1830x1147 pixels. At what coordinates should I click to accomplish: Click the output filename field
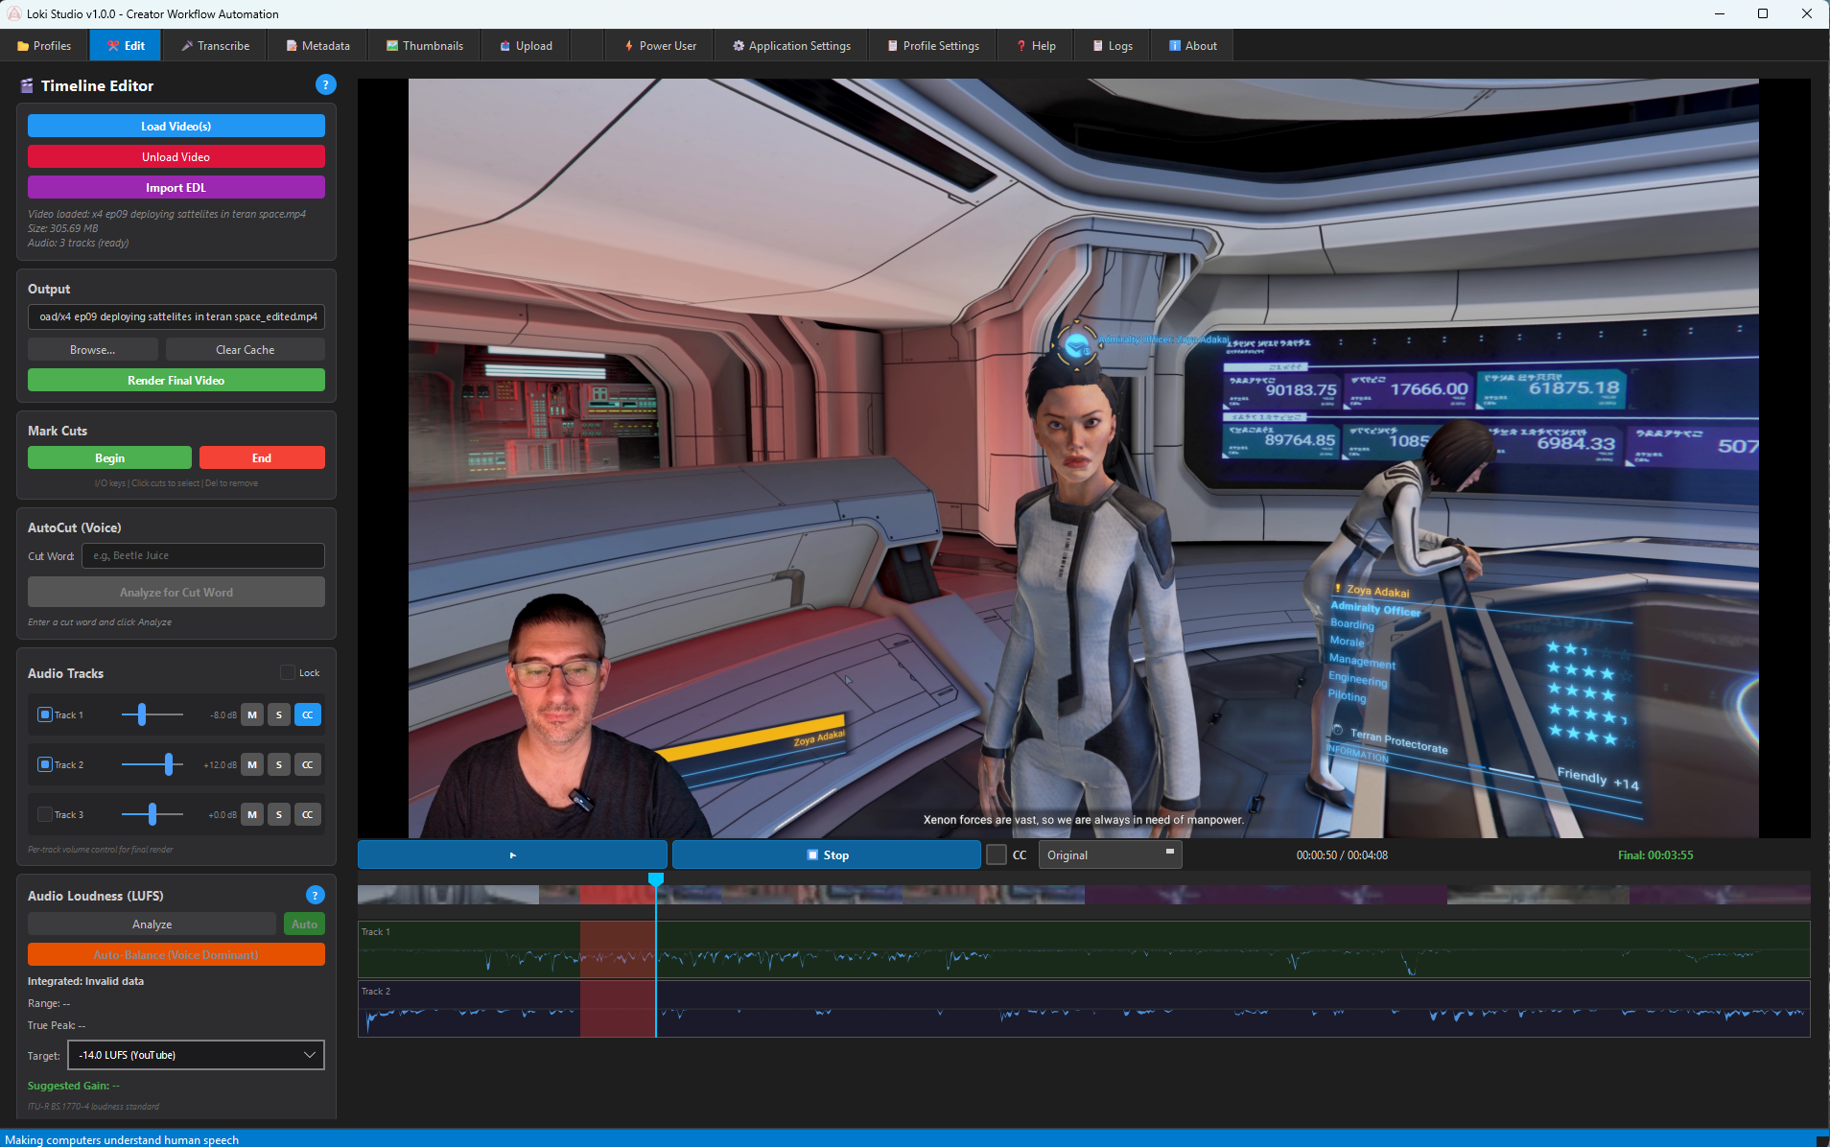point(176,316)
